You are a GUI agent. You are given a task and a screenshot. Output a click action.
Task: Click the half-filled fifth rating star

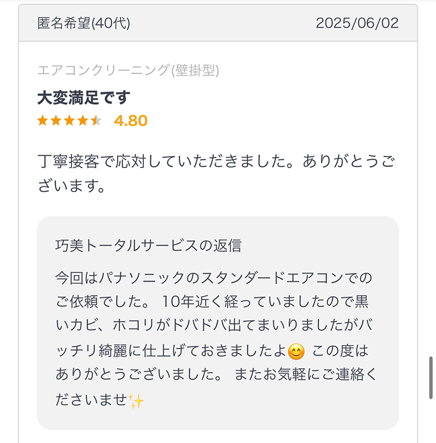(x=96, y=121)
